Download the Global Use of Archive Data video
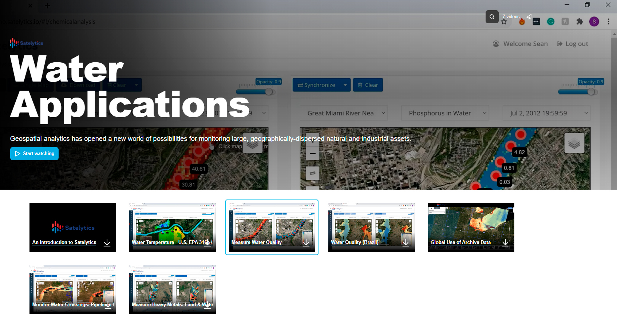617x320 pixels. click(x=505, y=243)
